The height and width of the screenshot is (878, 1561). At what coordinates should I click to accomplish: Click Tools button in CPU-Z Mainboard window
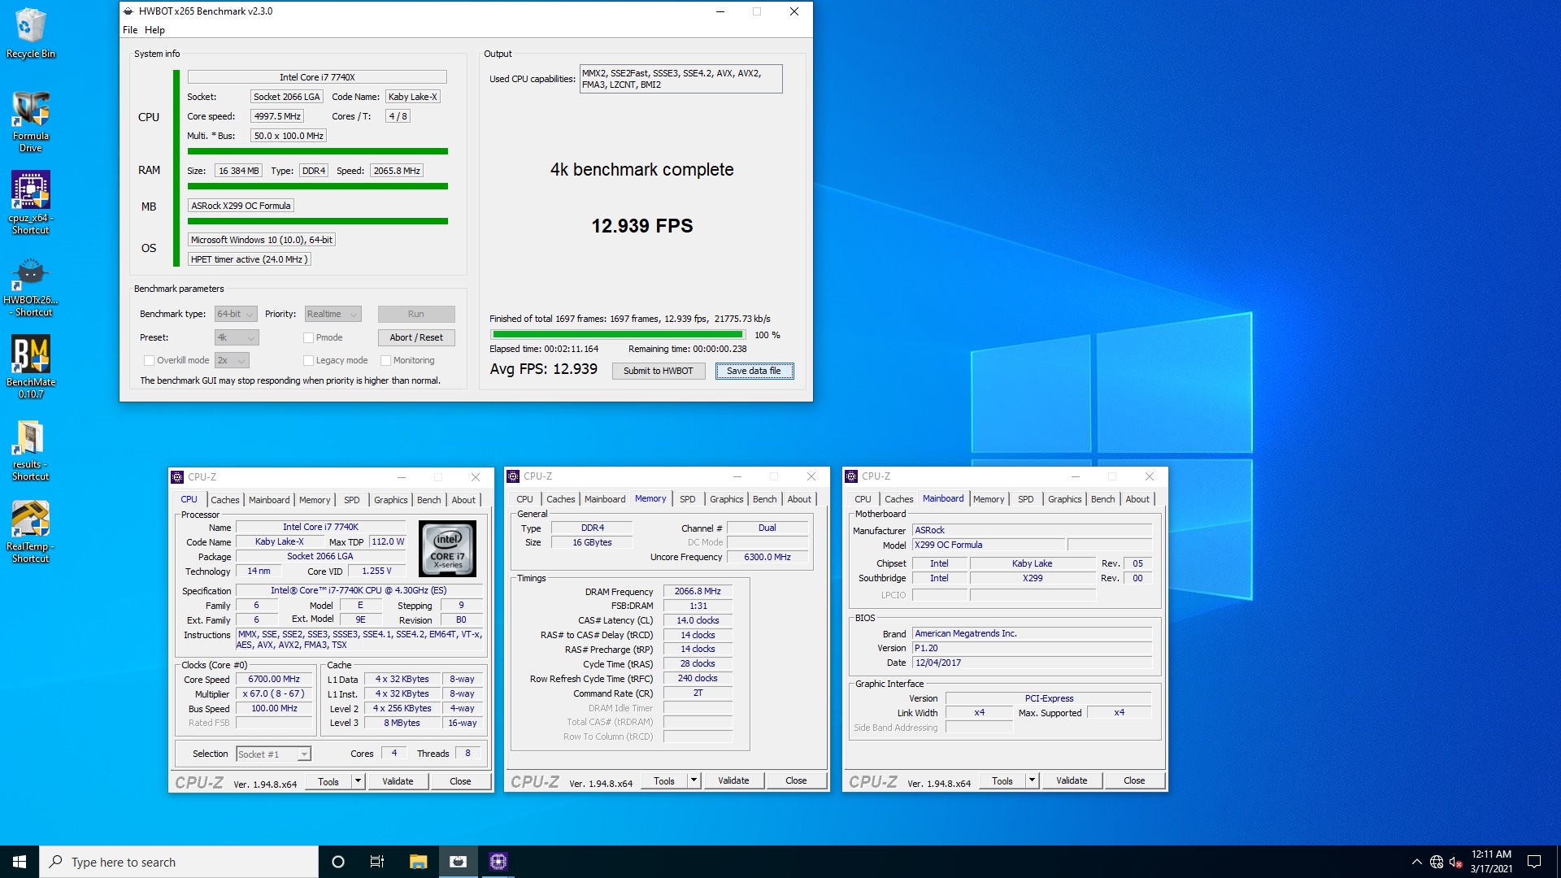tap(1002, 780)
